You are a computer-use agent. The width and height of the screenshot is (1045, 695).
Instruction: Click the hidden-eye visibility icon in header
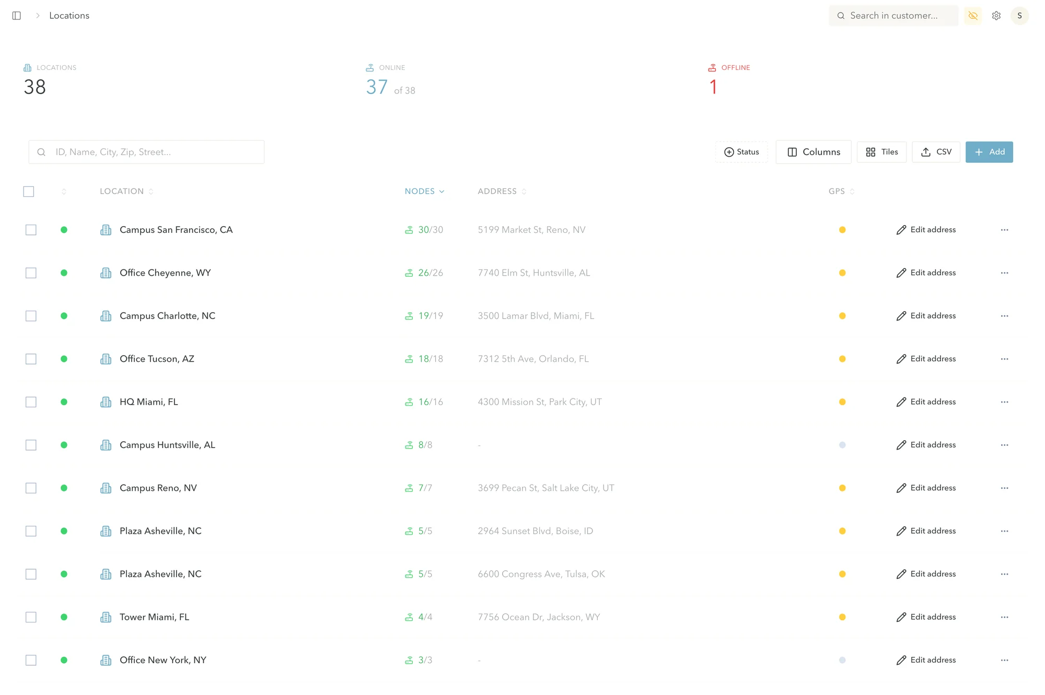click(973, 16)
